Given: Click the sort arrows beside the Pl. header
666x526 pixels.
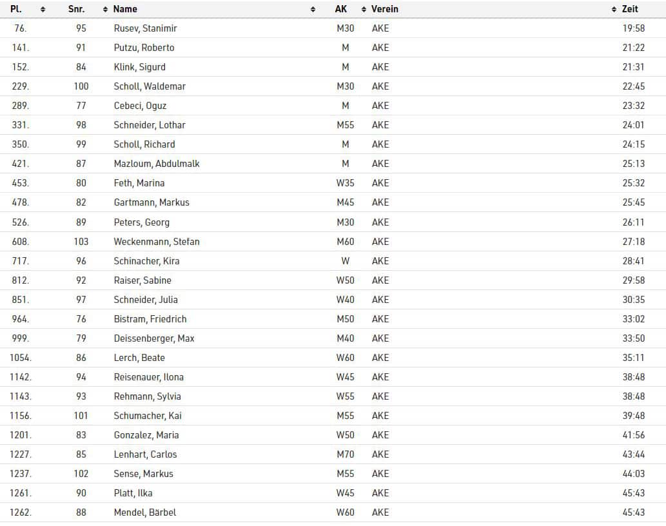Looking at the screenshot, I should [x=43, y=10].
